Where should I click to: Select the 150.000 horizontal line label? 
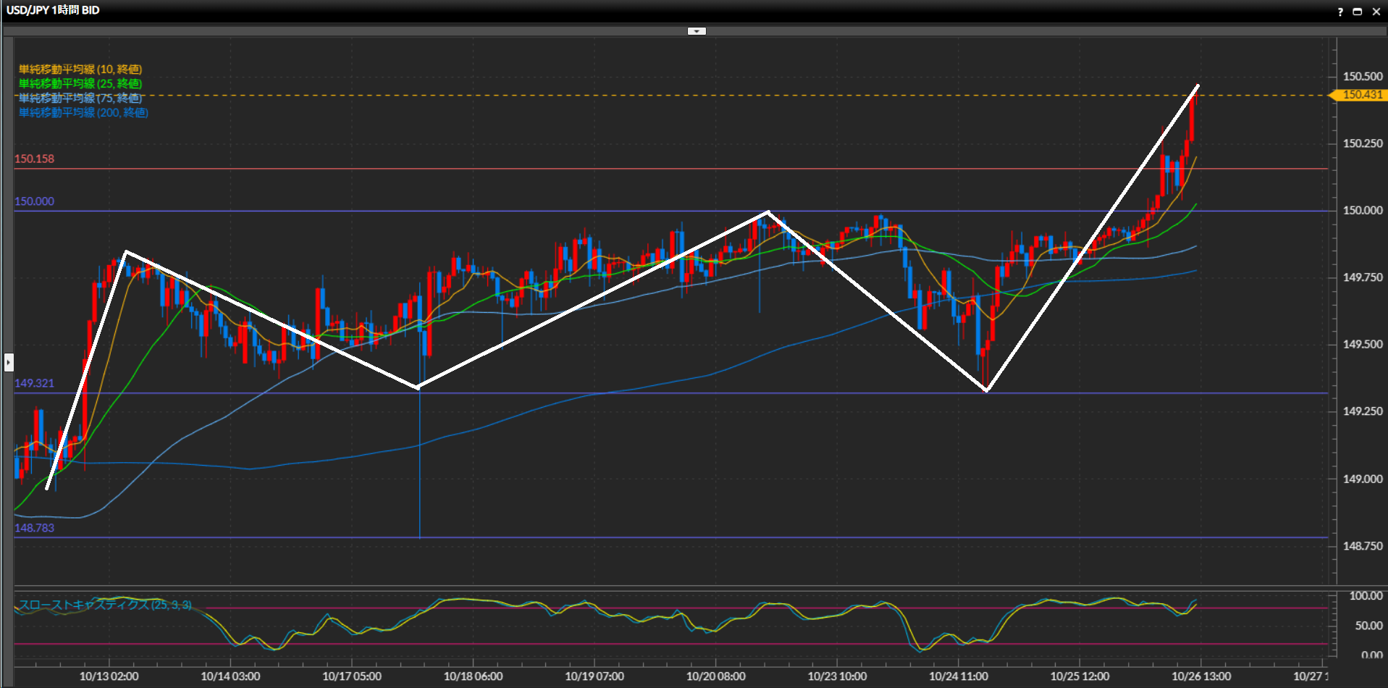[34, 201]
